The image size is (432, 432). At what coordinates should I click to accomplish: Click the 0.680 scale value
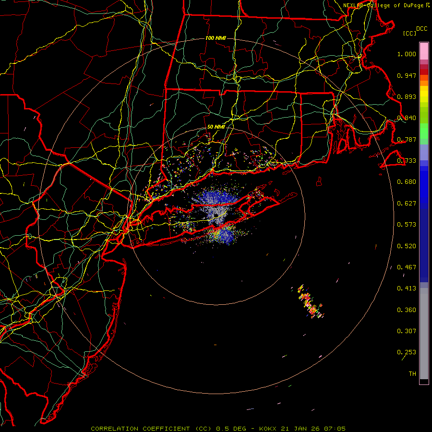click(x=407, y=182)
